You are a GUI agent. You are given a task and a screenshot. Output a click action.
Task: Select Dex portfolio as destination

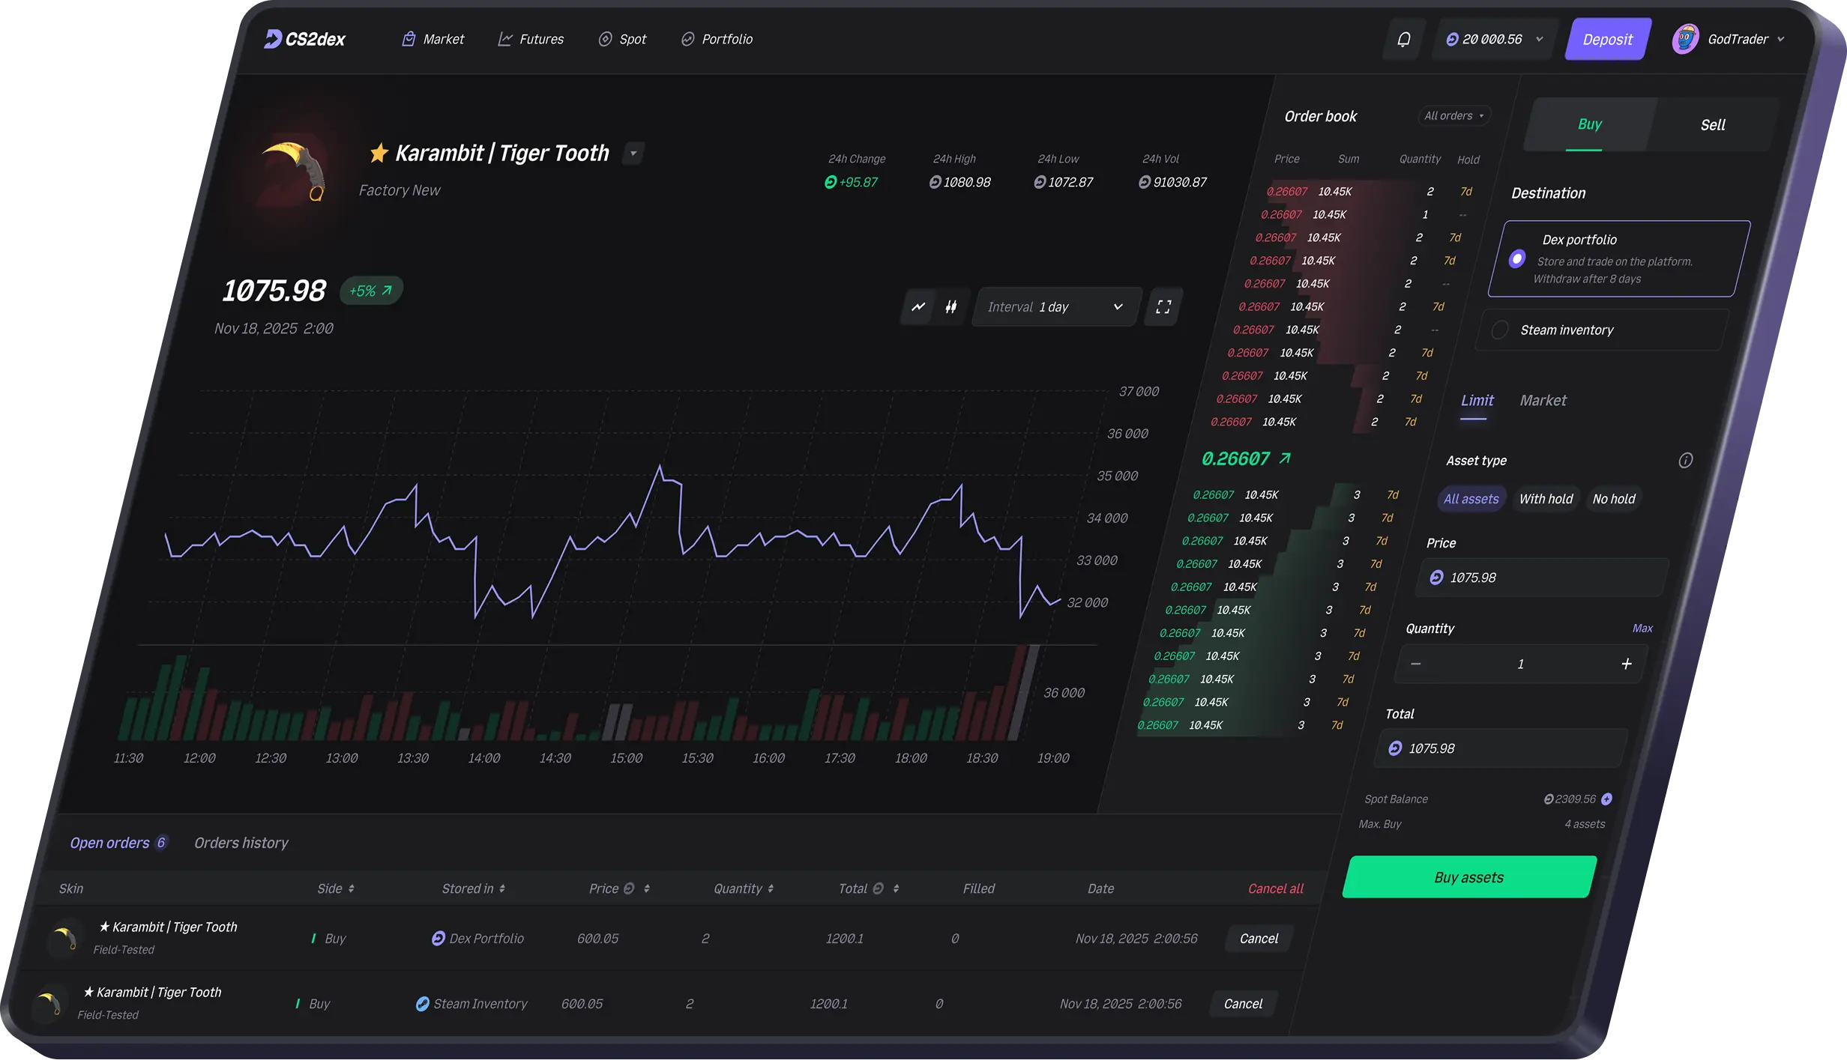tap(1516, 259)
